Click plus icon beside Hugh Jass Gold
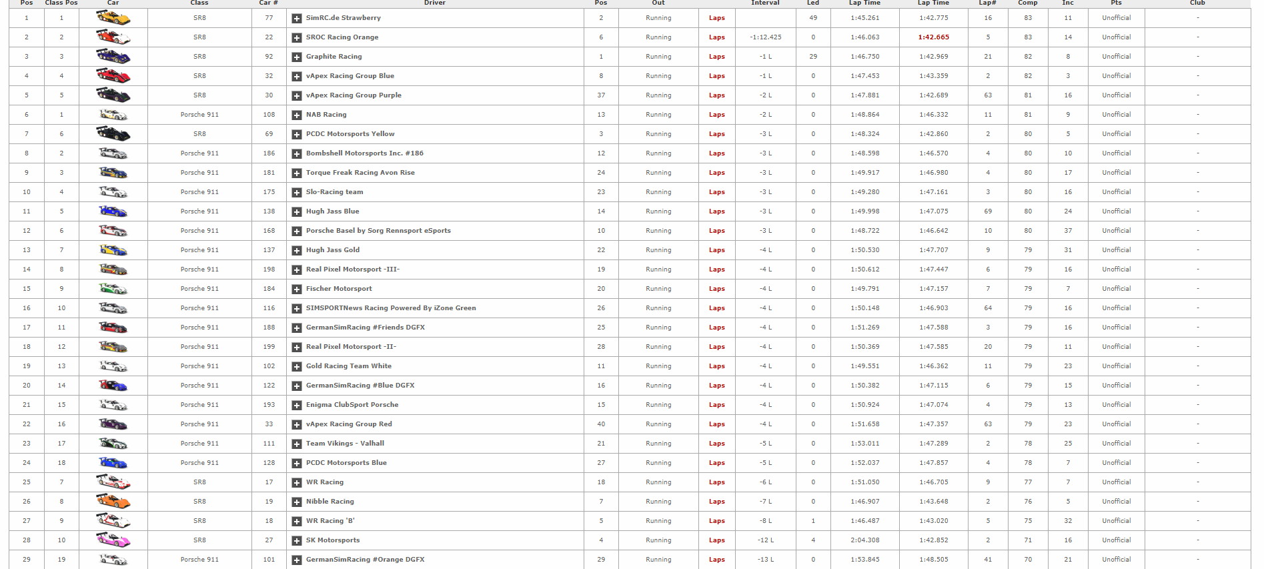Screen dimensions: 1264x569 point(297,251)
